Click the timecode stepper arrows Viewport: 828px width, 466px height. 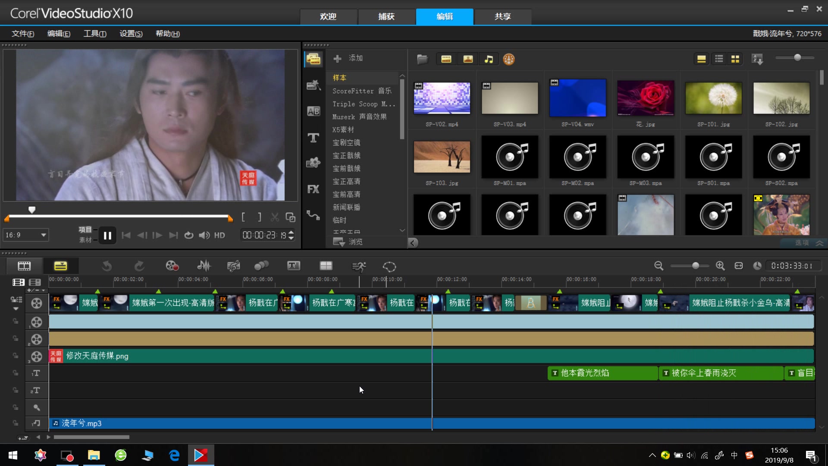pos(291,235)
